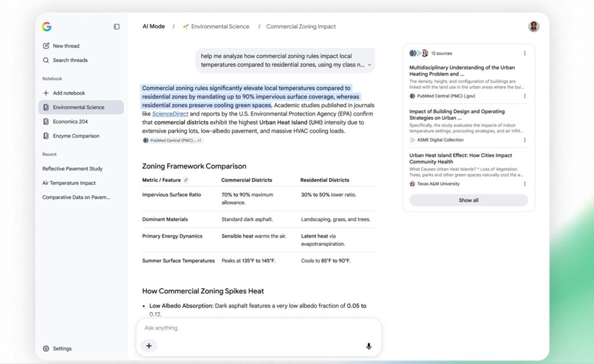Viewport: 594px width, 364px height.
Task: Open Air Temperature Impact thread
Action: point(69,183)
